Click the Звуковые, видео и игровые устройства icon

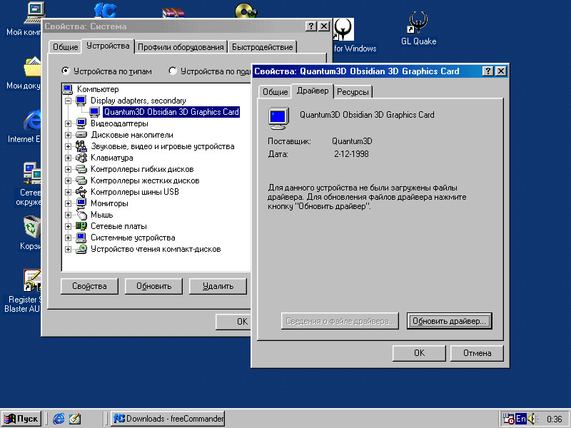(x=81, y=146)
